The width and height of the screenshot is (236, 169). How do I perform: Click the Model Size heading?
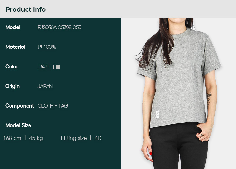[18, 125]
